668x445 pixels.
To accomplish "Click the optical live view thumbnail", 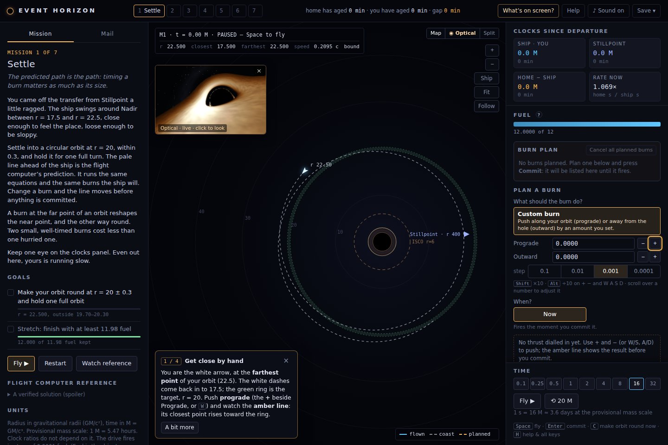I will 211,100.
